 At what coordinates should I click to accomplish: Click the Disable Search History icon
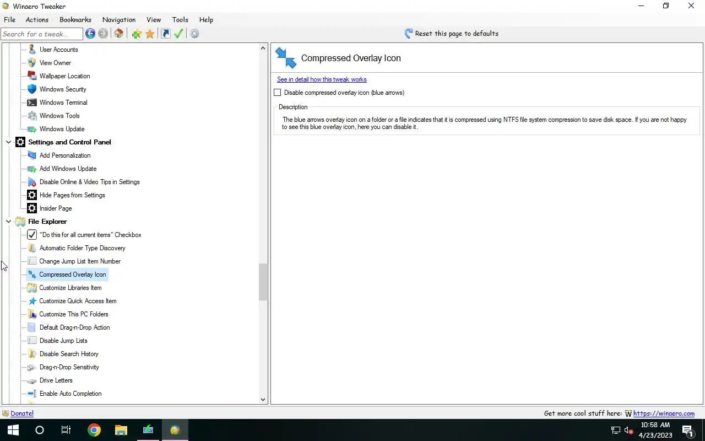tap(32, 354)
